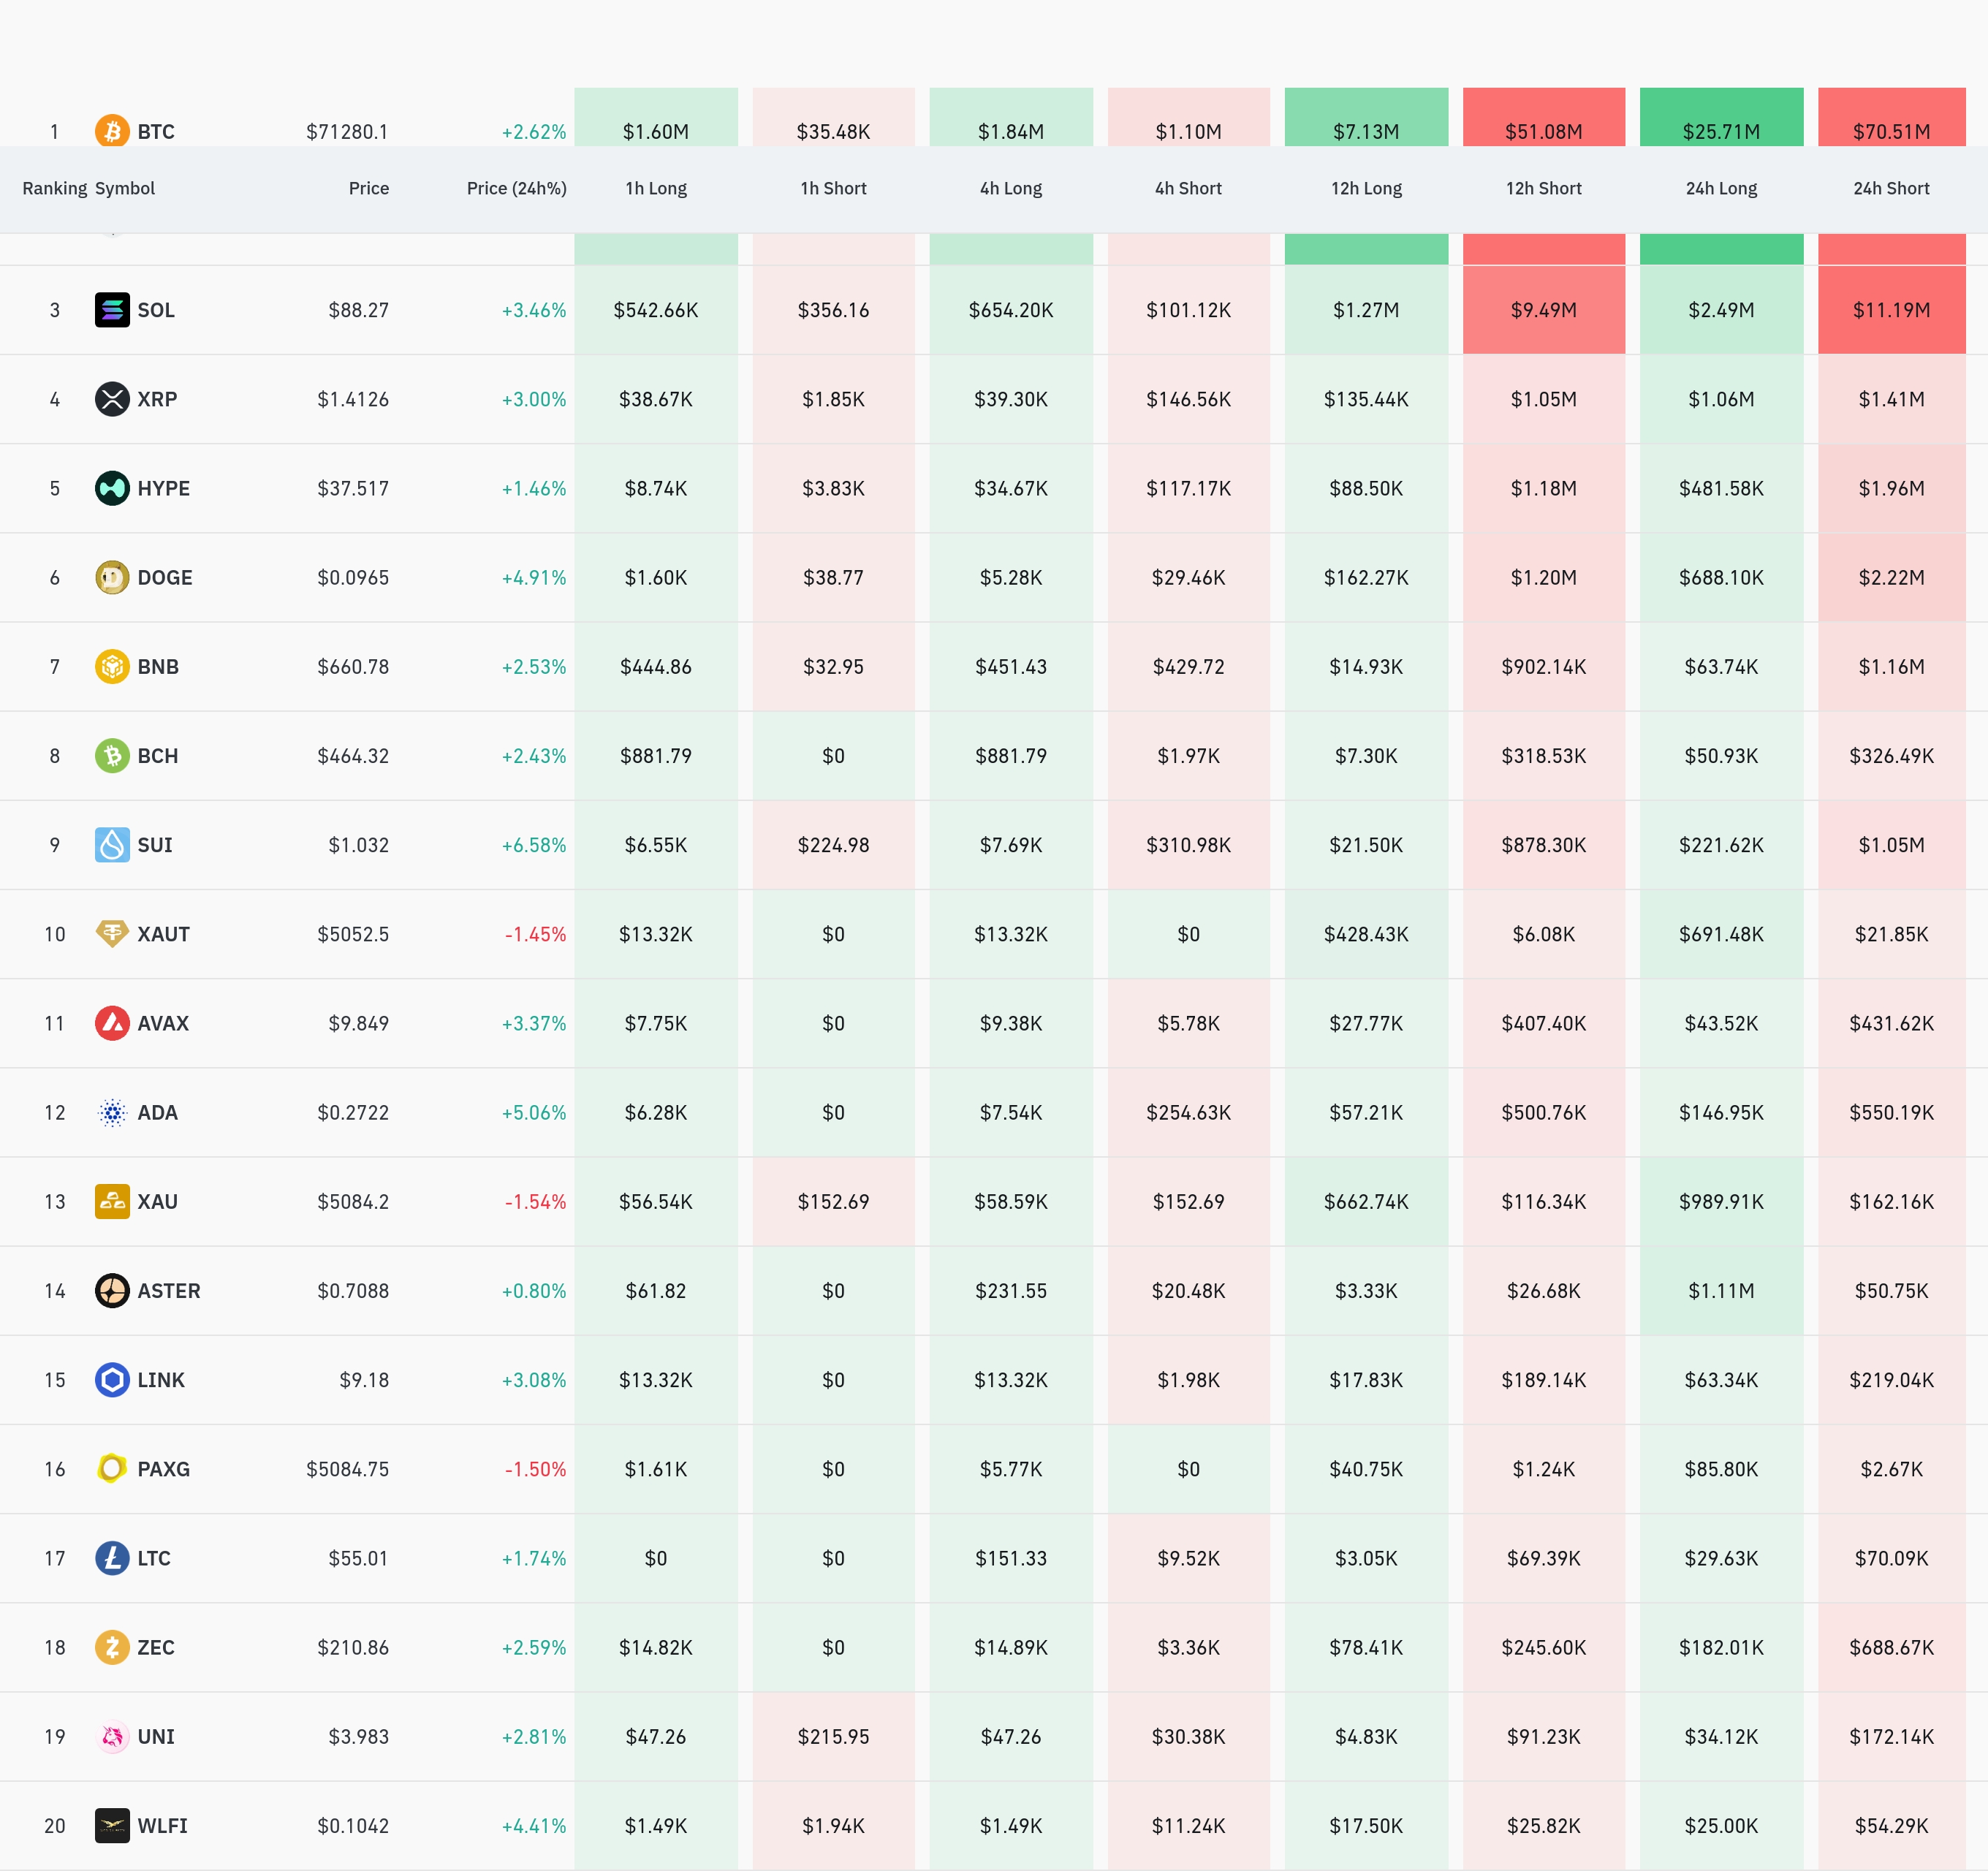Click the Solana SOL logo icon
Viewport: 1988px width, 1871px height.
(112, 310)
